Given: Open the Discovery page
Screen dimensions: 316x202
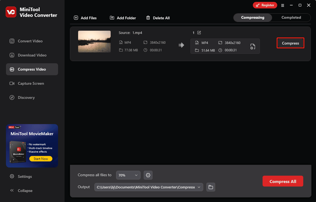Looking at the screenshot, I should [x=32, y=97].
